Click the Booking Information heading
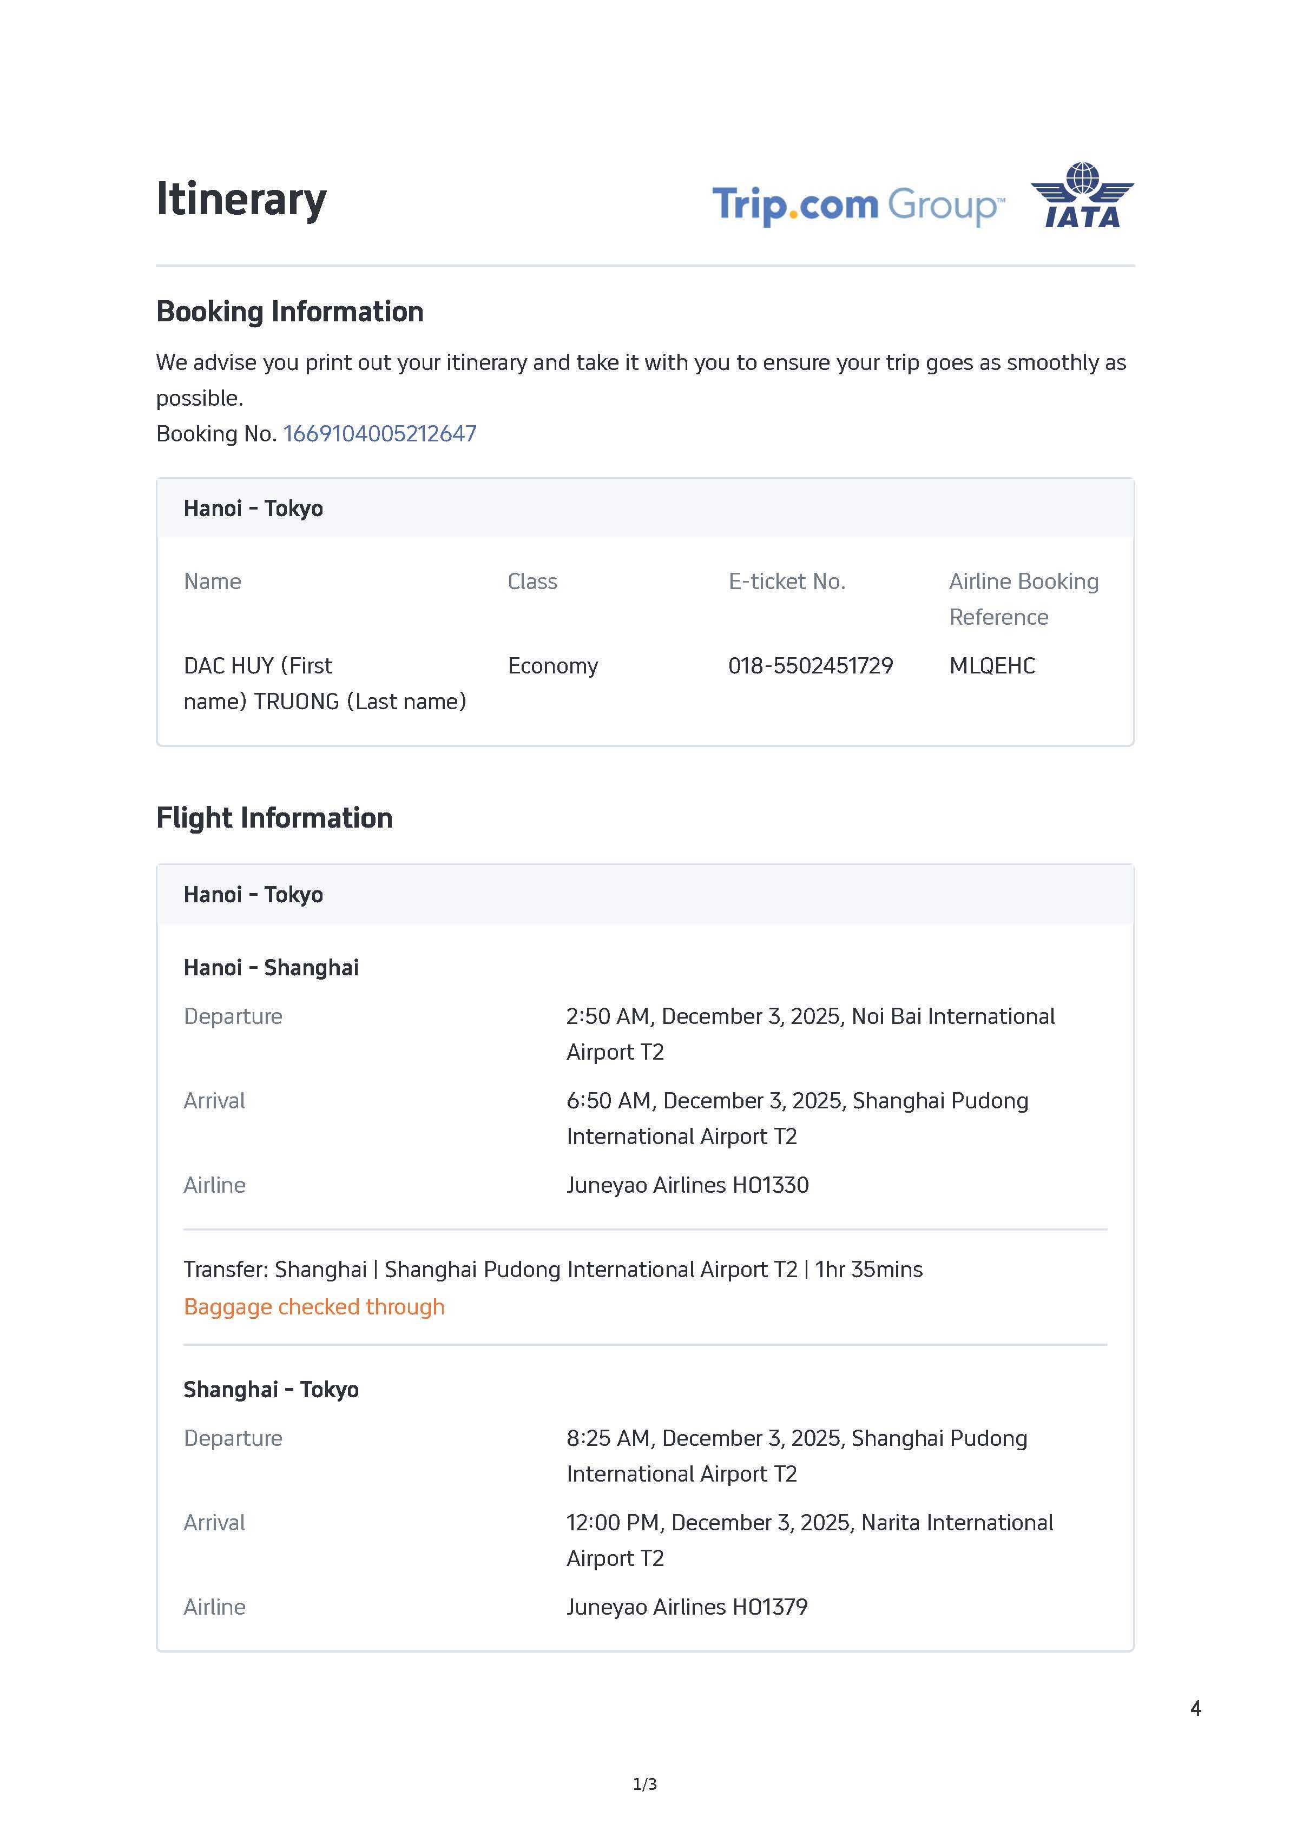Screen dimensions: 1290x1824 pos(289,312)
